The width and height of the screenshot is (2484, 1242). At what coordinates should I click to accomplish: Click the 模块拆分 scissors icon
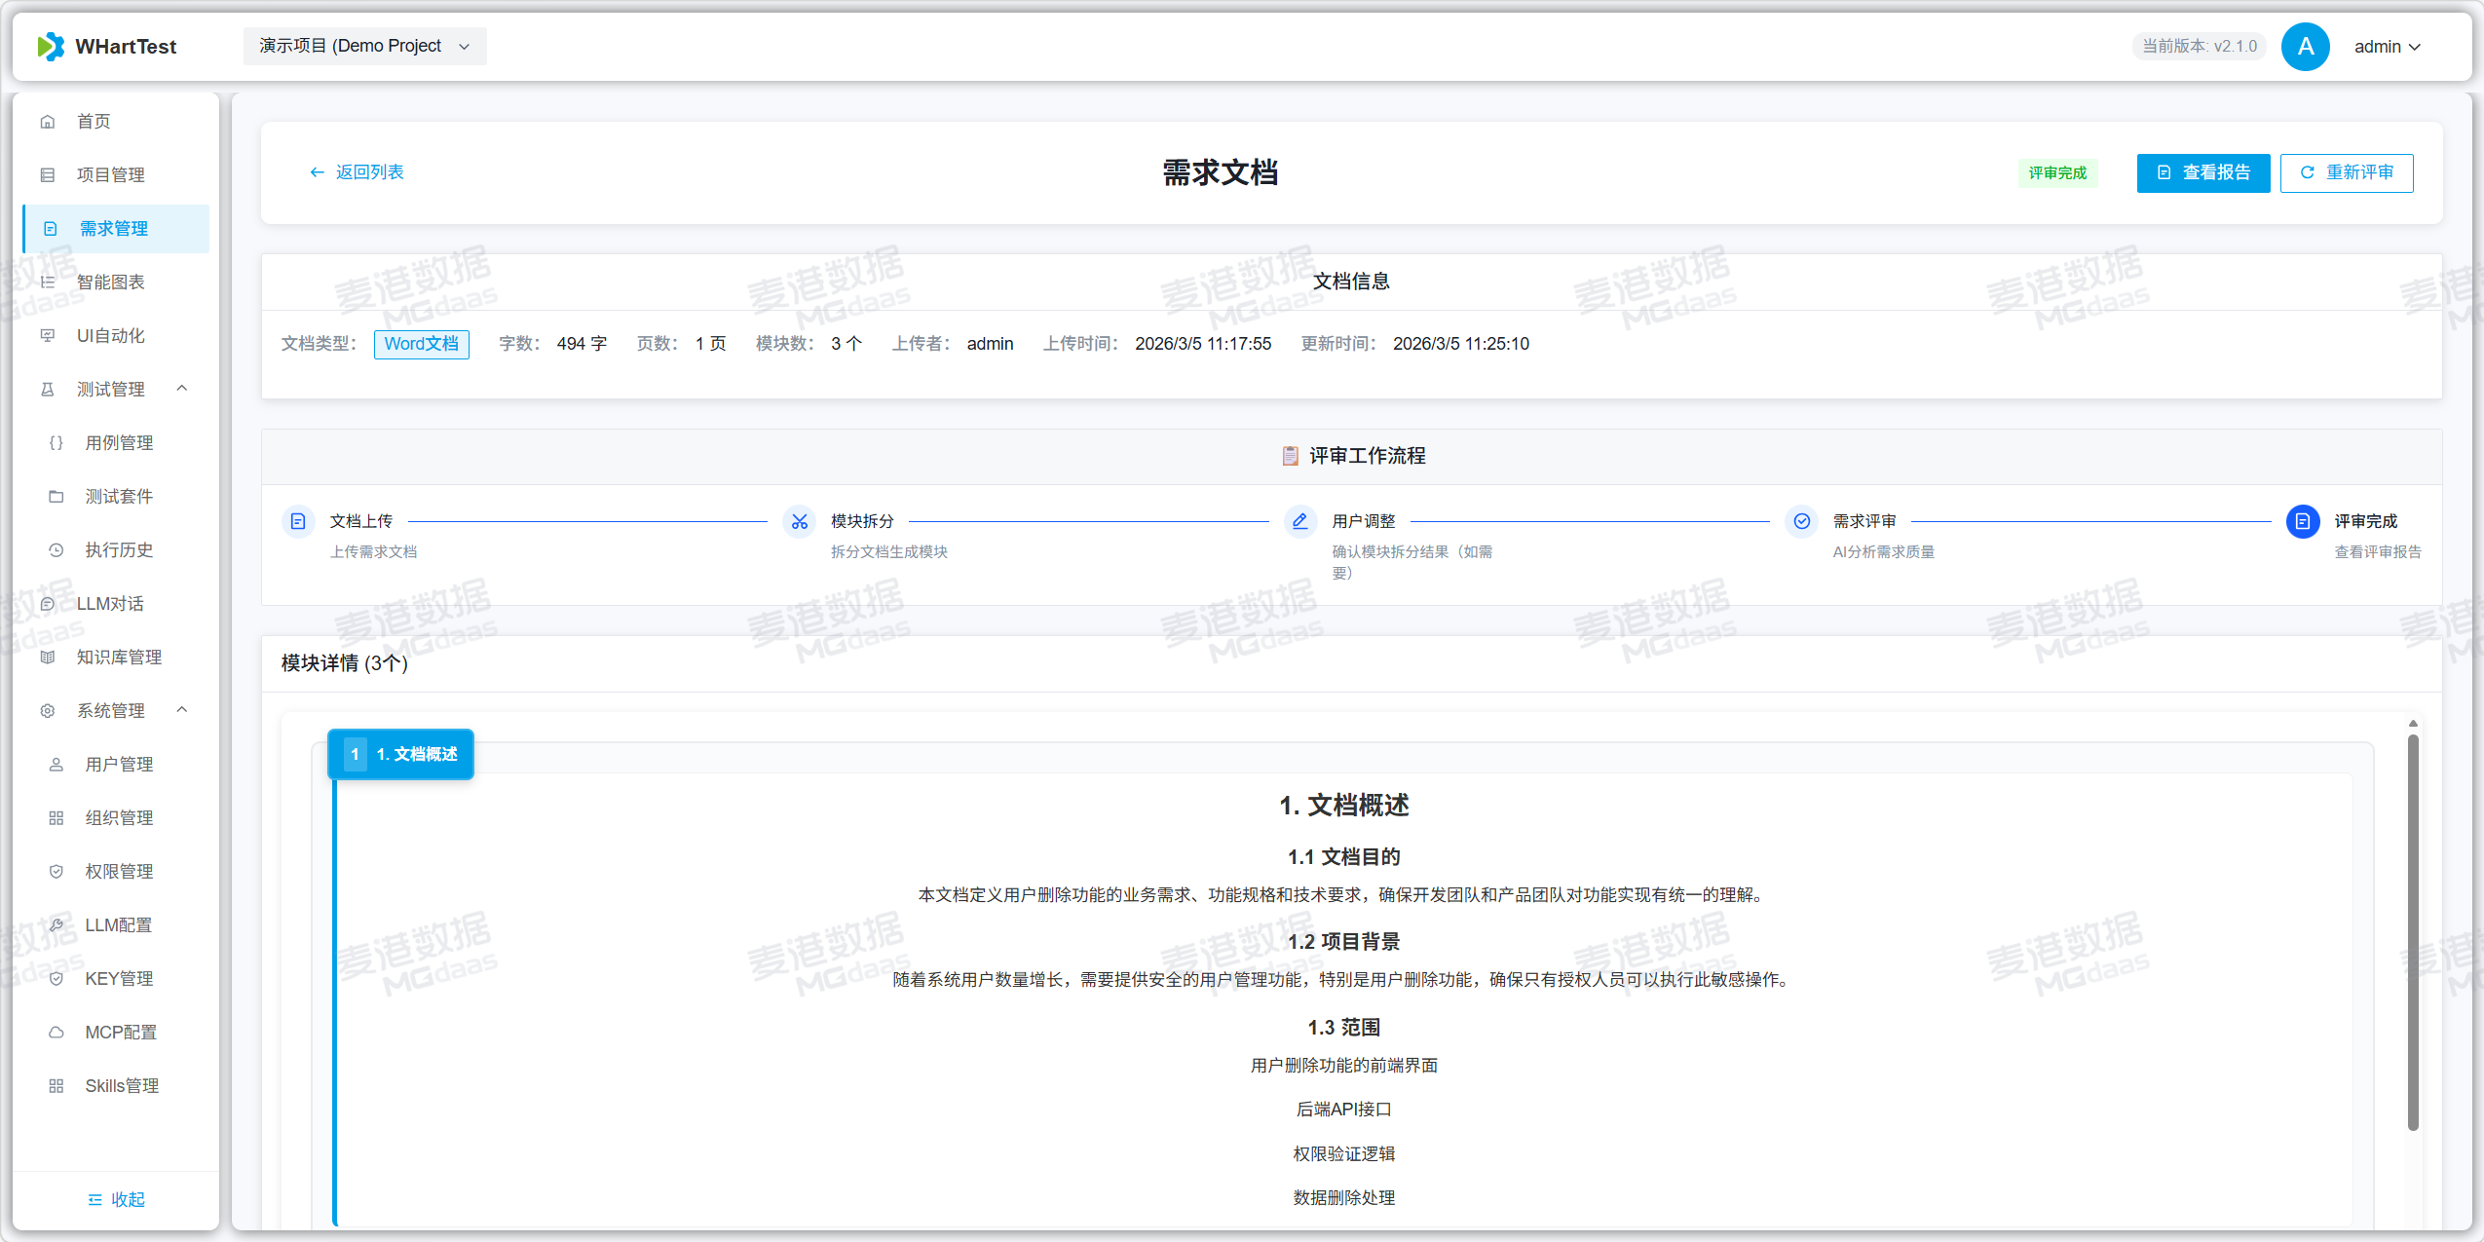(x=799, y=521)
